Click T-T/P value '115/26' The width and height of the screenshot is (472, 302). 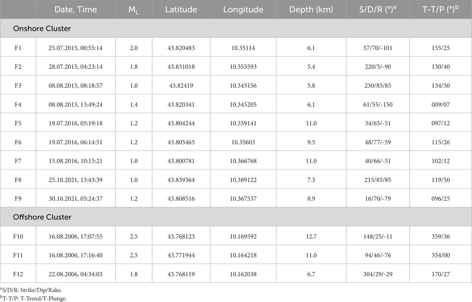[x=441, y=142]
